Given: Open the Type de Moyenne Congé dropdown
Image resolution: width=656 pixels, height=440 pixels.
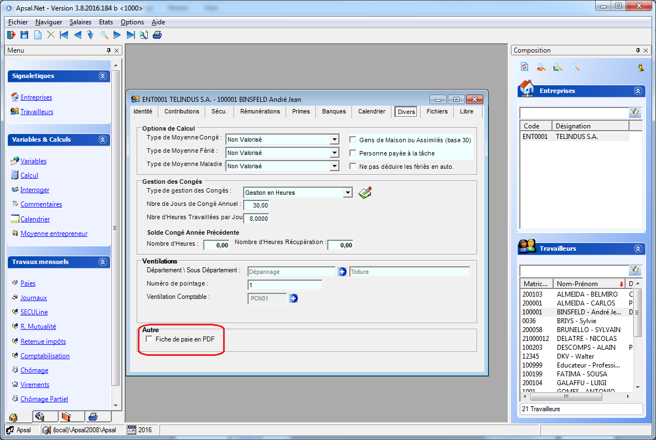Looking at the screenshot, I should pyautogui.click(x=334, y=139).
